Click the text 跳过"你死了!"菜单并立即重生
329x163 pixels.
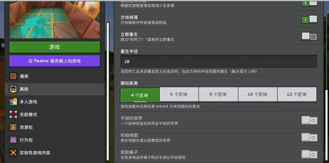[x=147, y=39]
